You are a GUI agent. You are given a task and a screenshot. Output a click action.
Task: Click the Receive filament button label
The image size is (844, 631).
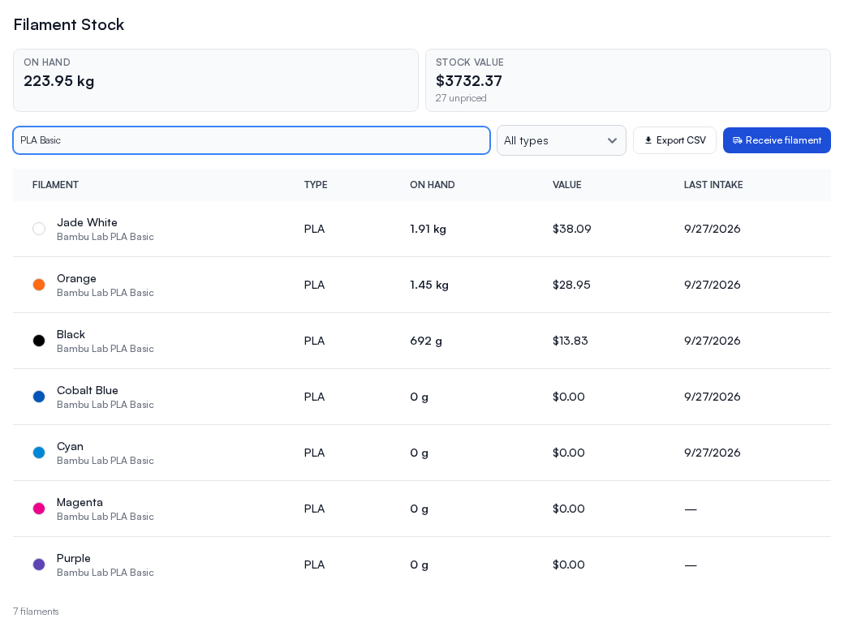(x=783, y=140)
